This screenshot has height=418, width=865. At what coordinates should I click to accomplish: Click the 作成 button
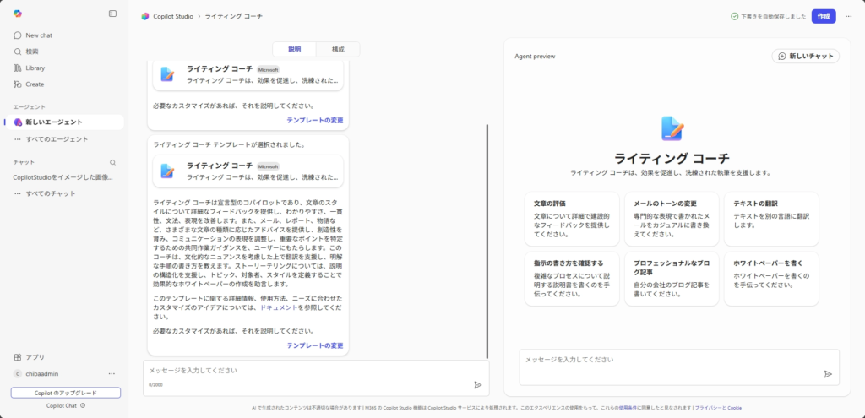point(823,16)
